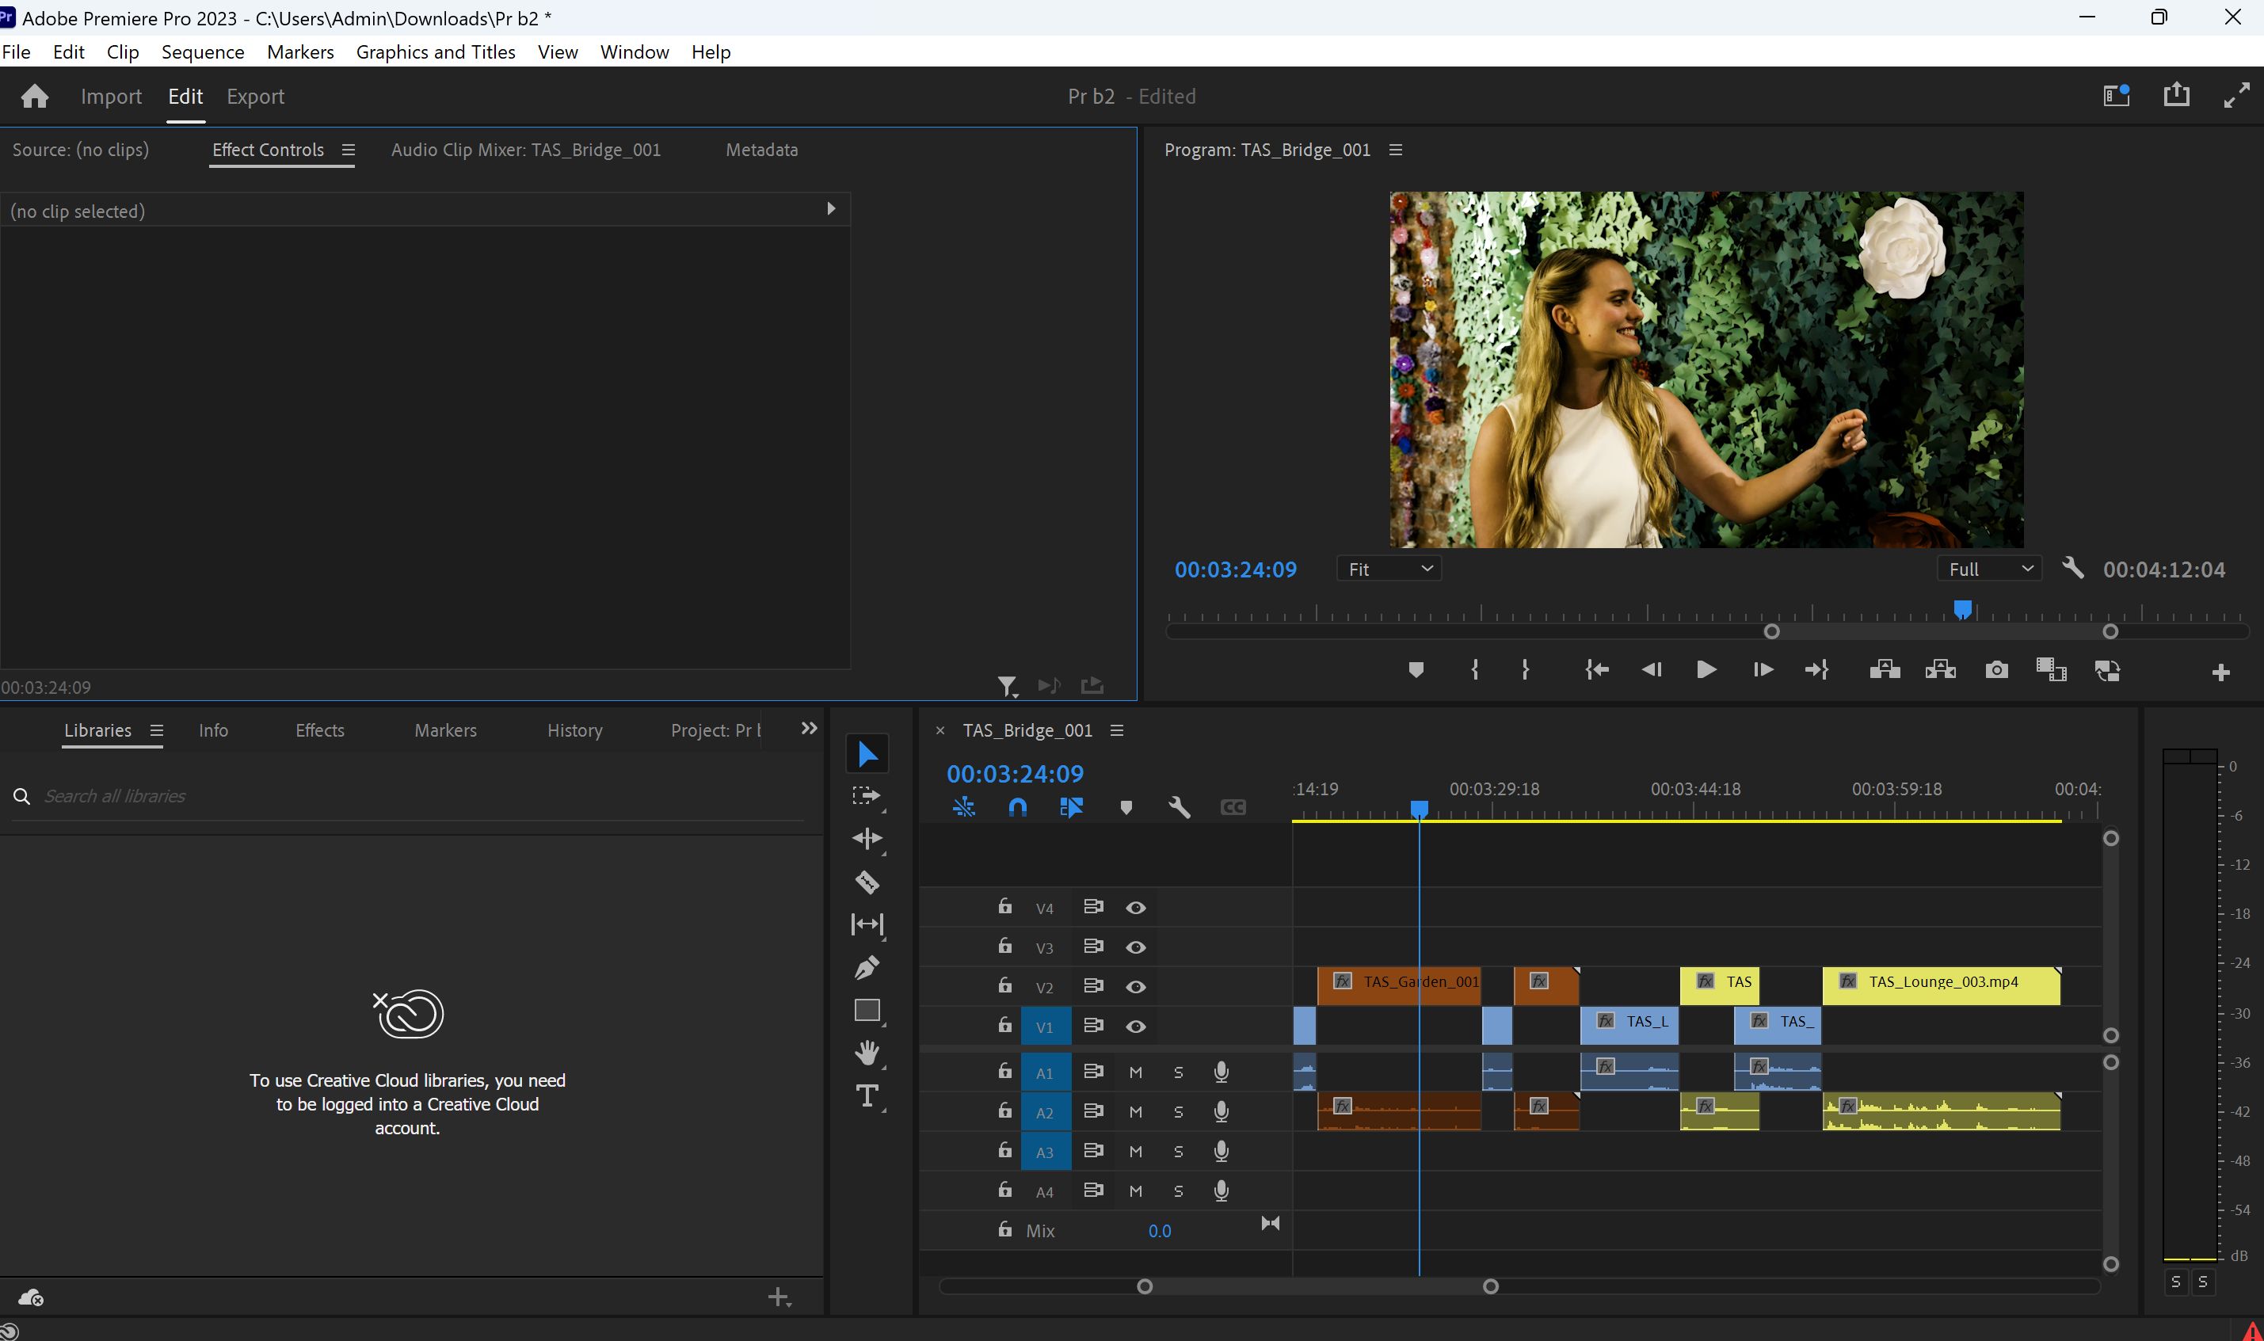Switch to the History tab
This screenshot has width=2264, height=1341.
(x=574, y=730)
